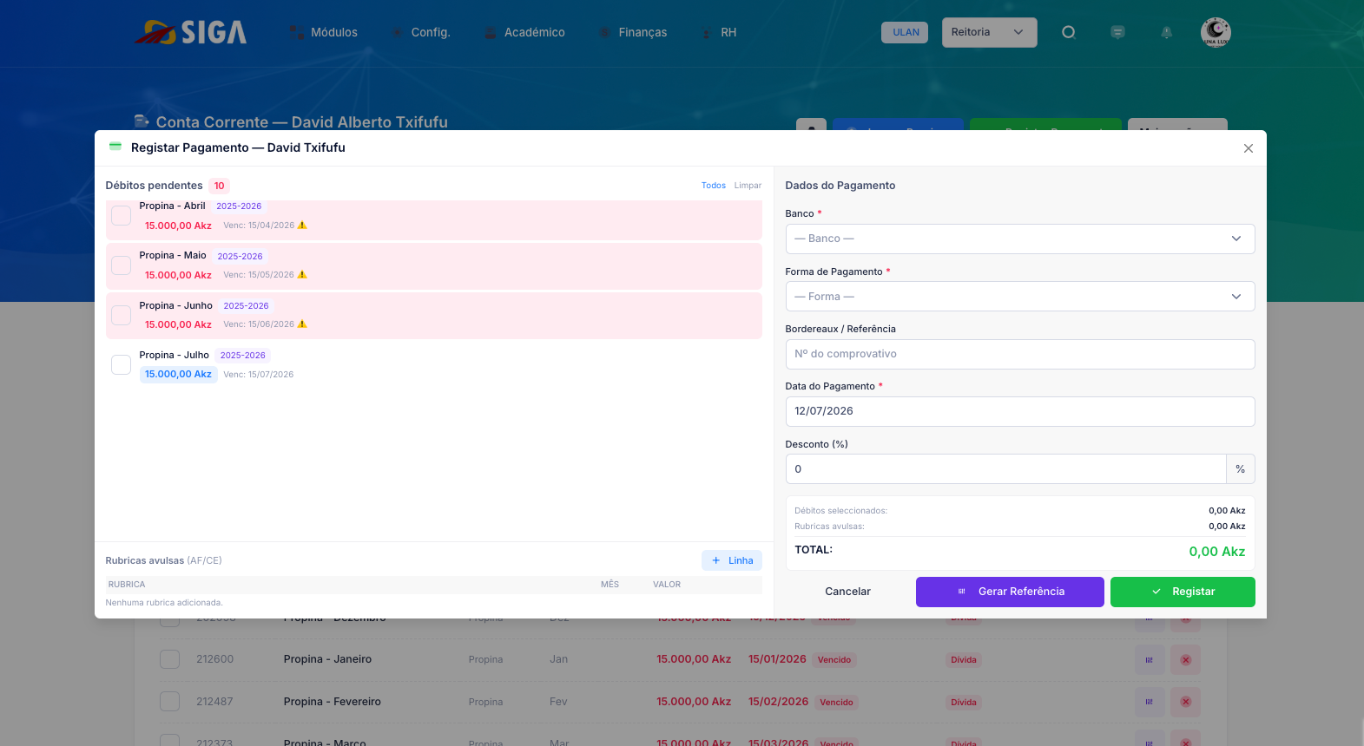1364x746 pixels.
Task: Click the percent icon beside Desconto
Action: (x=1240, y=469)
